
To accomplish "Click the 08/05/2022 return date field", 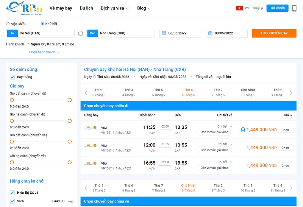I will point(226,33).
